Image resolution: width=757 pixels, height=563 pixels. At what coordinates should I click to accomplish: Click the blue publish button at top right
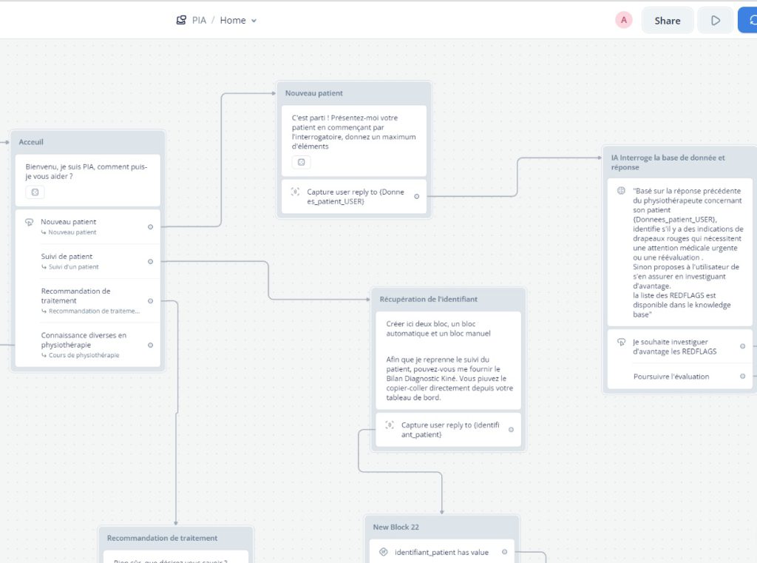[749, 20]
